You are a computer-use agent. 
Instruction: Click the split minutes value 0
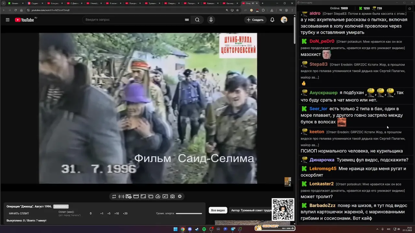click(x=91, y=214)
